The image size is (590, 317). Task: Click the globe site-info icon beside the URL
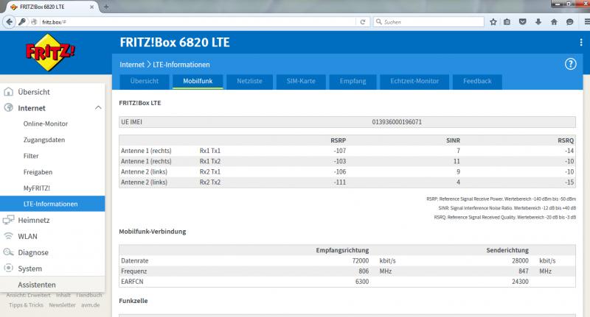(x=34, y=22)
